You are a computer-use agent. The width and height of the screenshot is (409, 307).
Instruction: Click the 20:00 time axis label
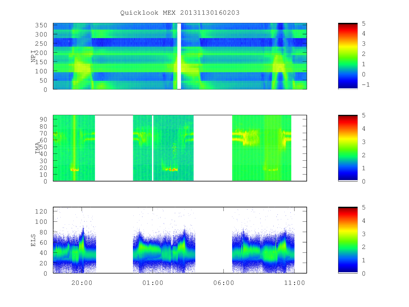[x=82, y=283]
